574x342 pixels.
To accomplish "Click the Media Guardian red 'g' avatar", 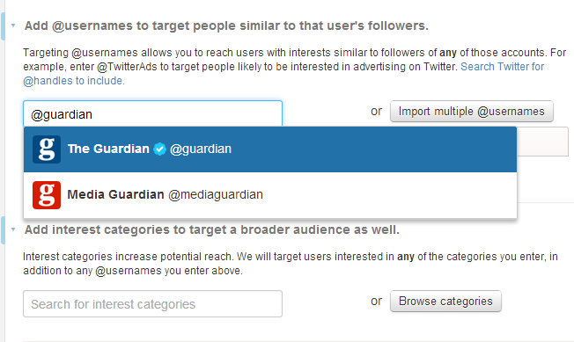I will pyautogui.click(x=47, y=195).
